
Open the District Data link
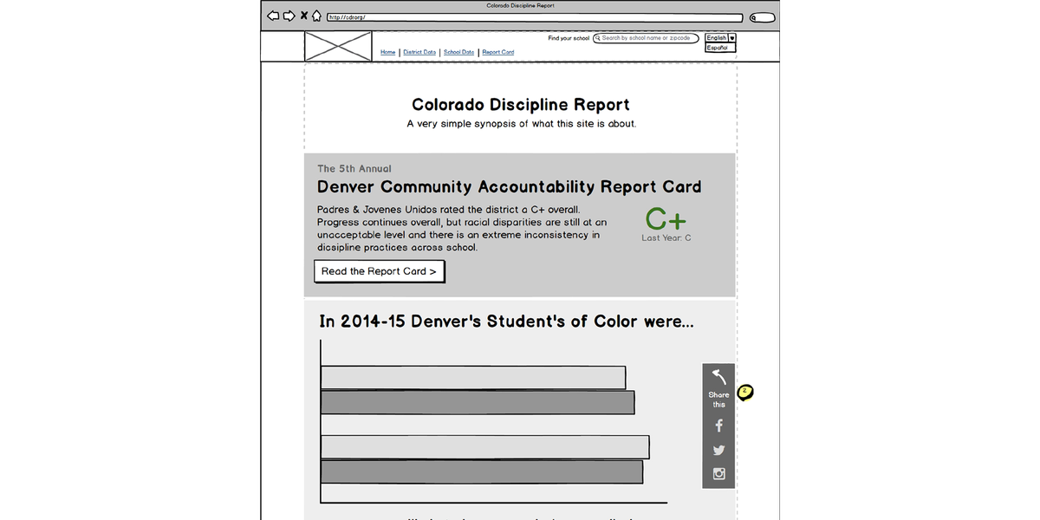coord(419,52)
